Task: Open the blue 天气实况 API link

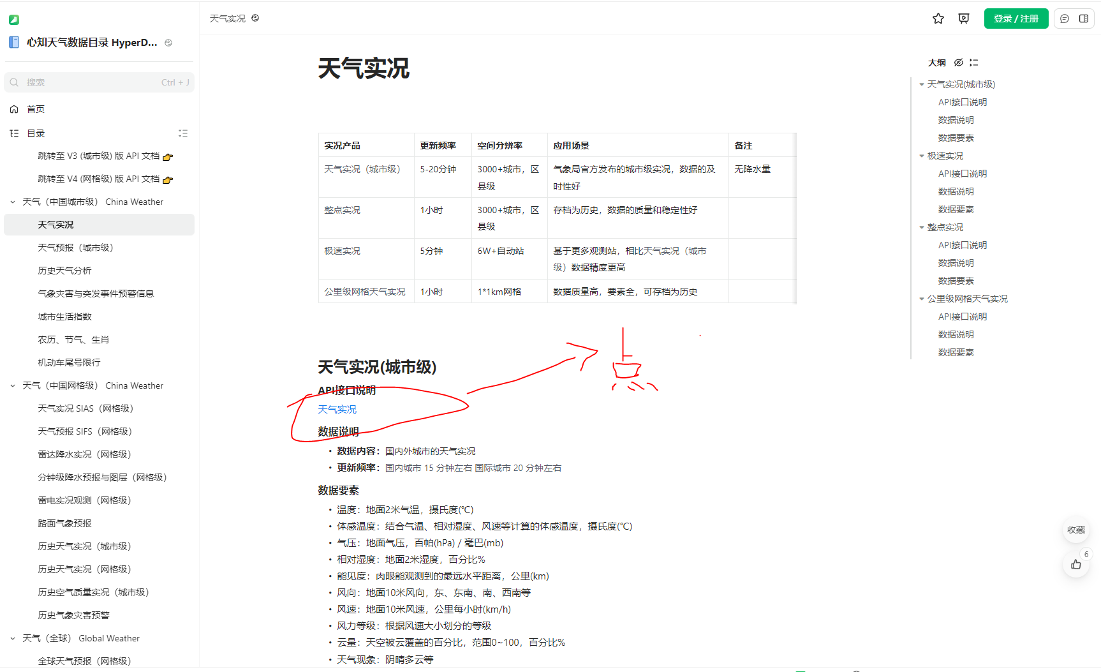Action: [x=337, y=409]
